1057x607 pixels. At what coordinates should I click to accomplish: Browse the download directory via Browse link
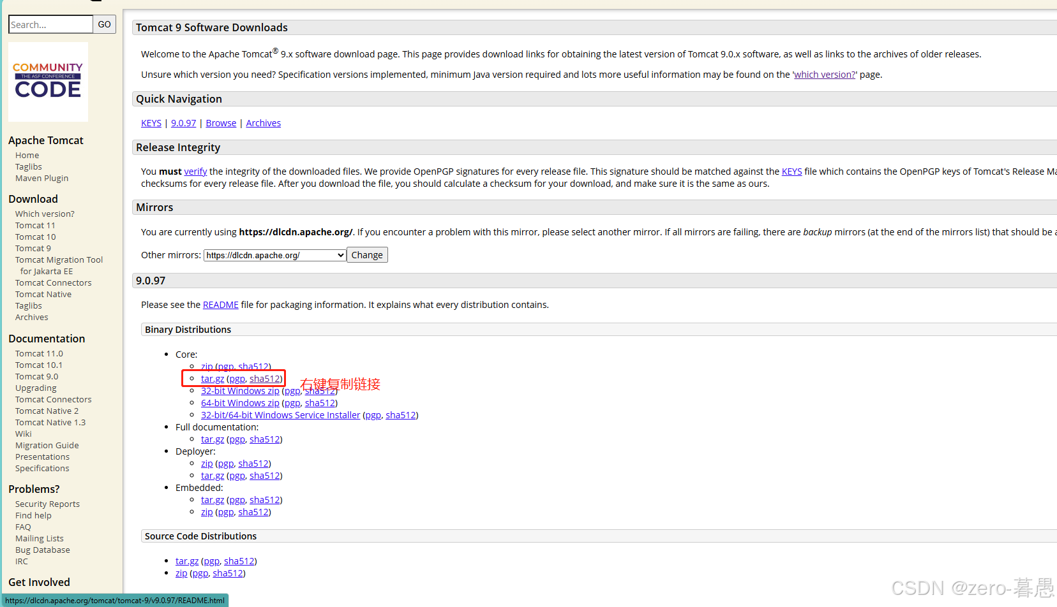(x=220, y=122)
